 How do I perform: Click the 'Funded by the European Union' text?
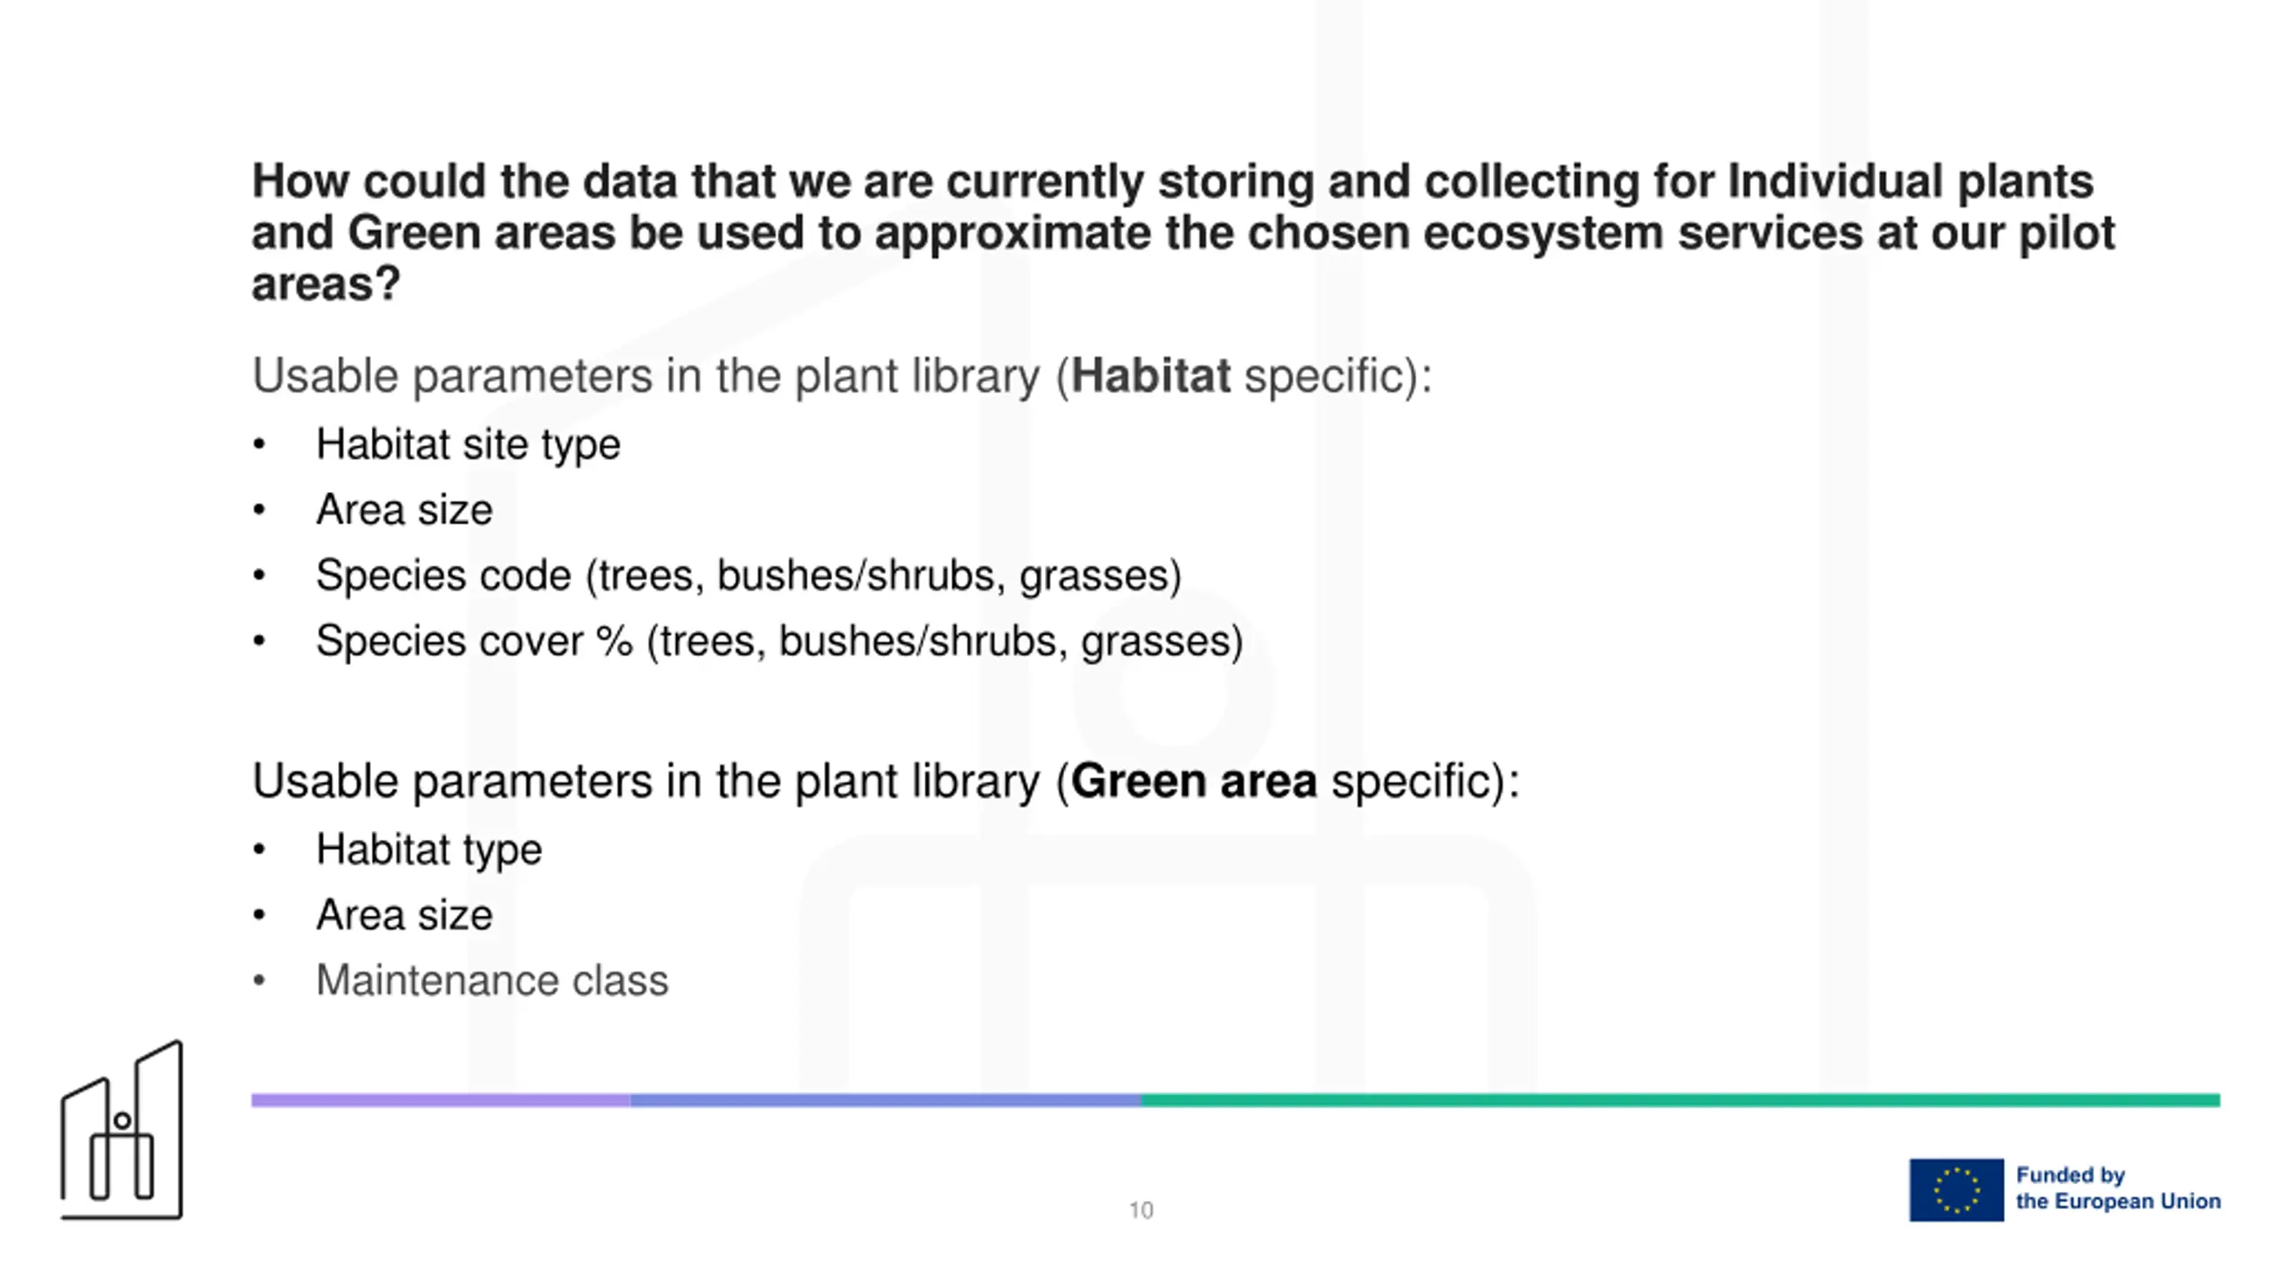[2118, 1189]
